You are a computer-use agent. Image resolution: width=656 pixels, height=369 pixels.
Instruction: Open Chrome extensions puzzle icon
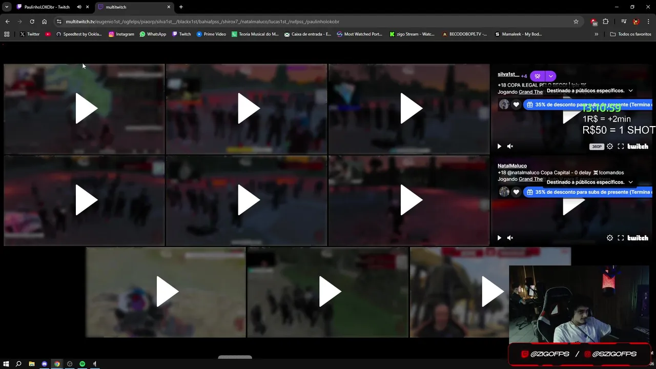click(605, 22)
